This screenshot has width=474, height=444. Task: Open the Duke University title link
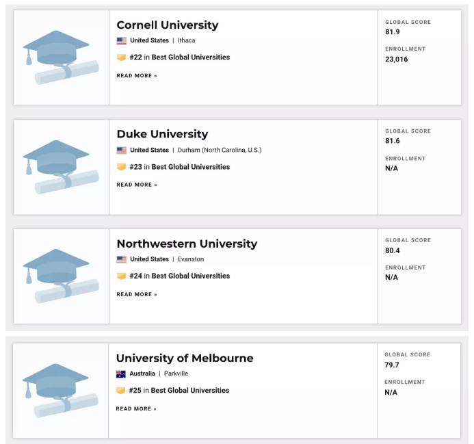[x=162, y=134]
